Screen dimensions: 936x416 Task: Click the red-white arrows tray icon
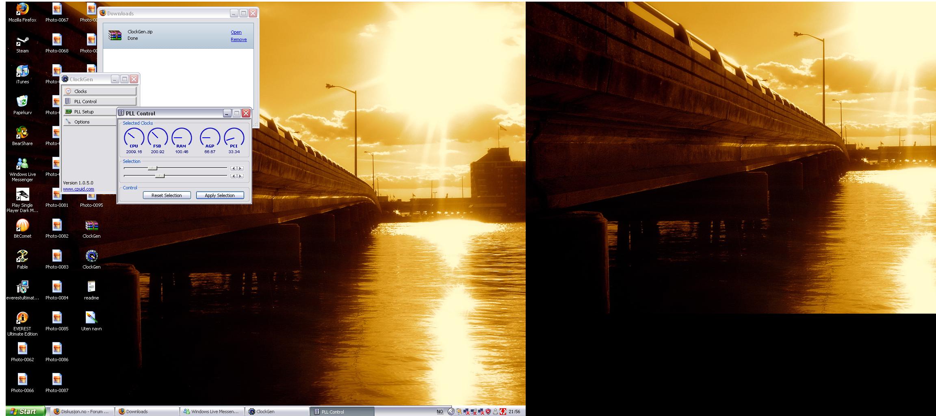tap(503, 412)
